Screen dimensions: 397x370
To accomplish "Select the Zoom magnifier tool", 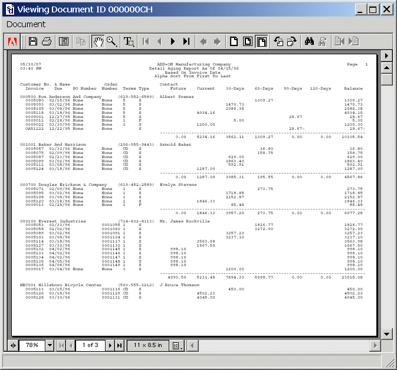I will click(x=111, y=41).
